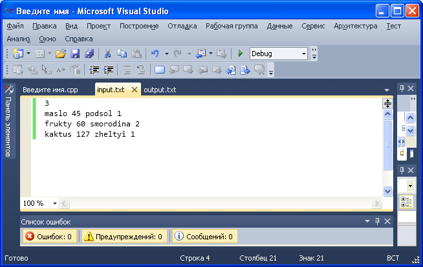
Task: Expand the Undo history dropdown arrow
Action: 166,54
